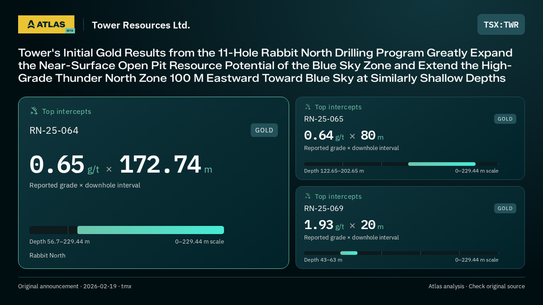
Task: Click the hole ID RN-25-069
Action: click(x=324, y=208)
